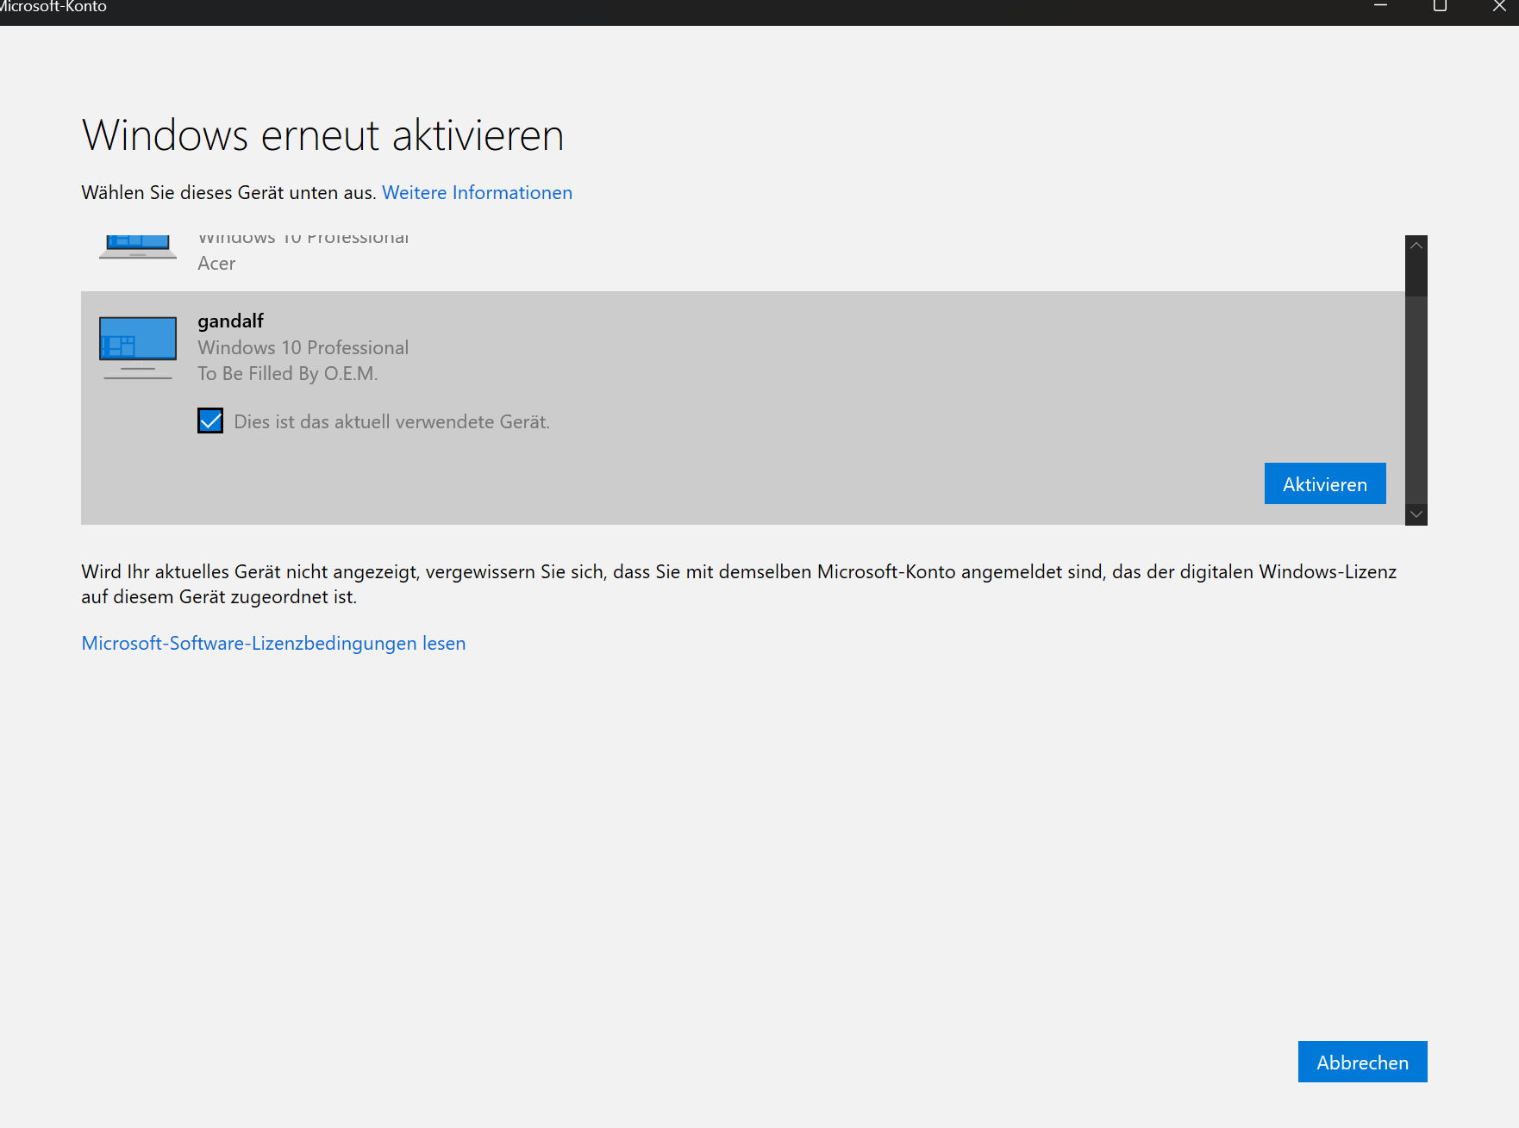
Task: Close the Microsoft-Konto window
Action: click(x=1498, y=7)
